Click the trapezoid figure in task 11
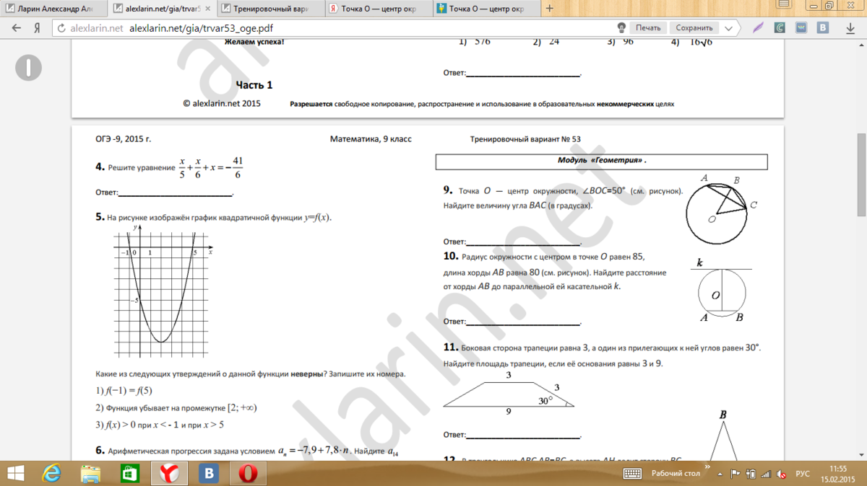 click(509, 394)
